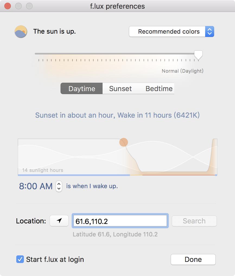Click the sunset status text line
Image resolution: width=235 pixels, height=276 pixels.
click(x=117, y=115)
